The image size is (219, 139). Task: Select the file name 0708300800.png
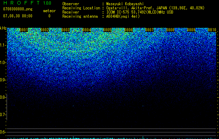(x=18, y=9)
